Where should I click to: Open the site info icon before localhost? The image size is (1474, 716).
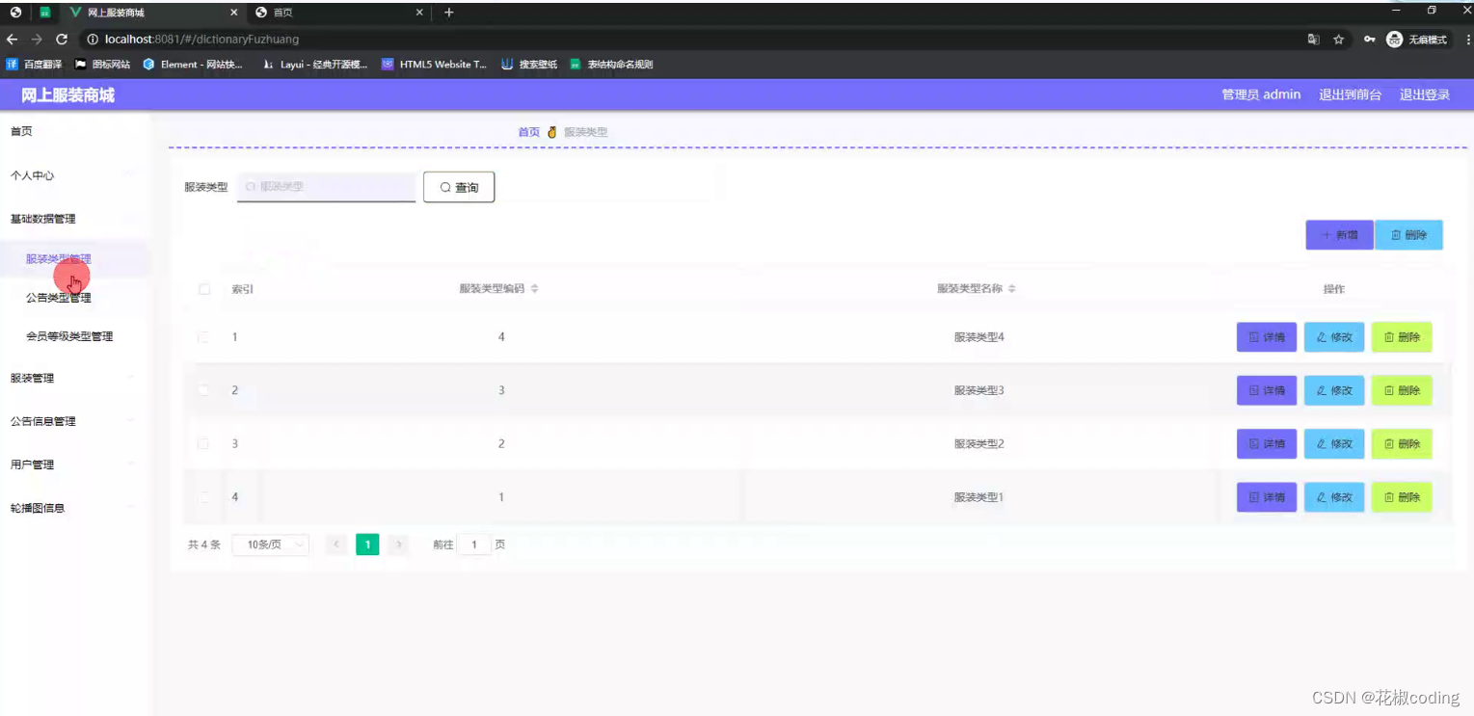tap(93, 40)
